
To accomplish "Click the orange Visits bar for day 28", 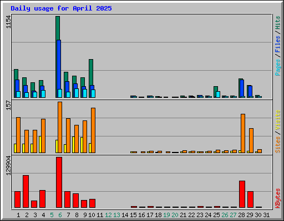I will coord(243,133).
